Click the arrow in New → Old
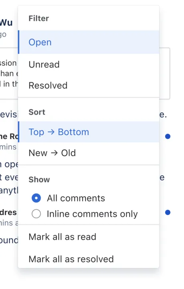 point(54,153)
